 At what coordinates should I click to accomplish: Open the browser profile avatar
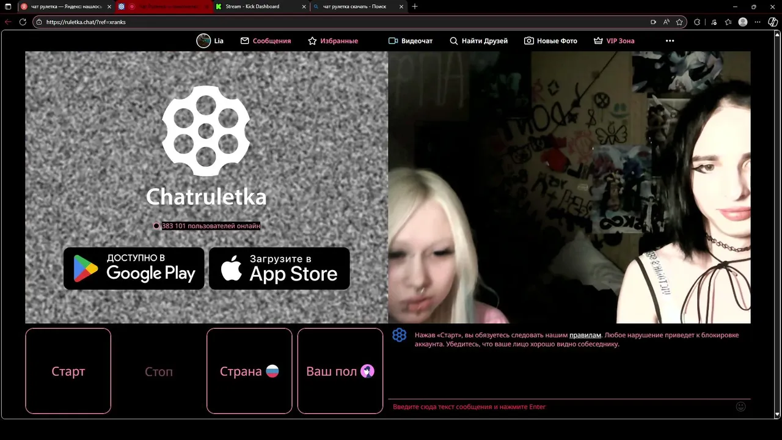click(x=743, y=22)
